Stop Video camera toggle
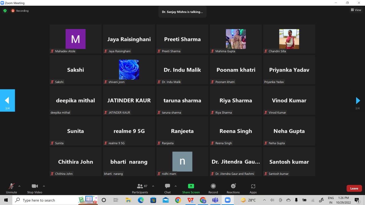The height and width of the screenshot is (205, 365). 35,186
